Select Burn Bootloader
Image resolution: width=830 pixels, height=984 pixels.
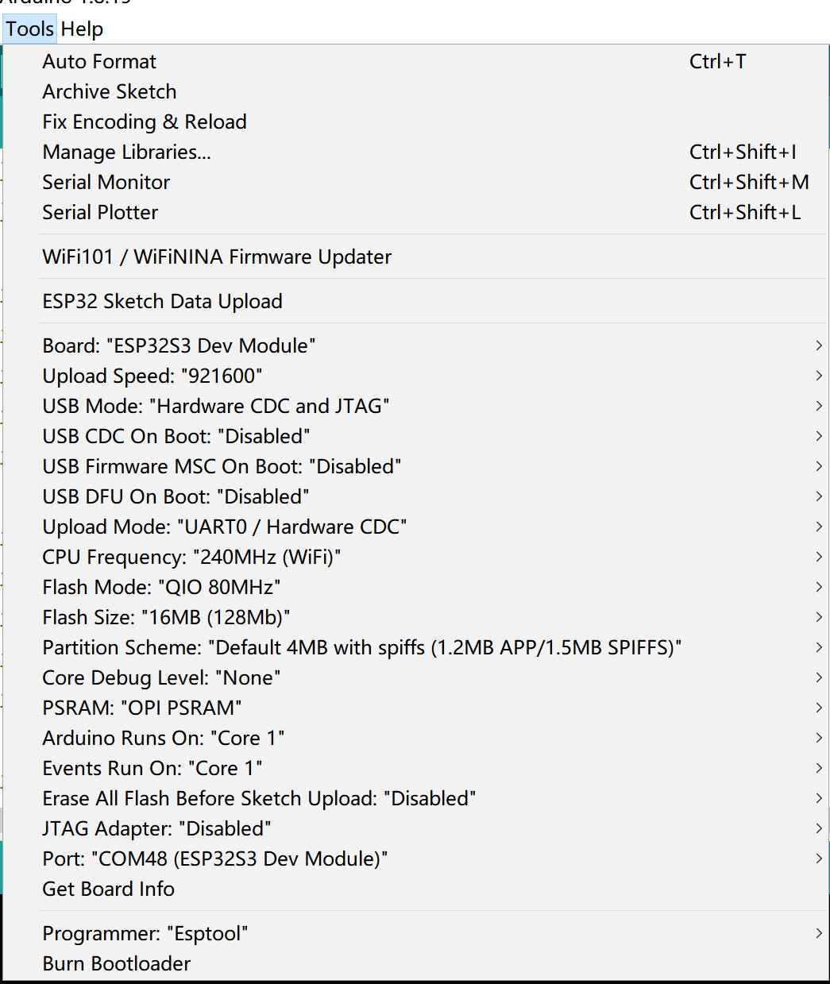click(x=415, y=963)
